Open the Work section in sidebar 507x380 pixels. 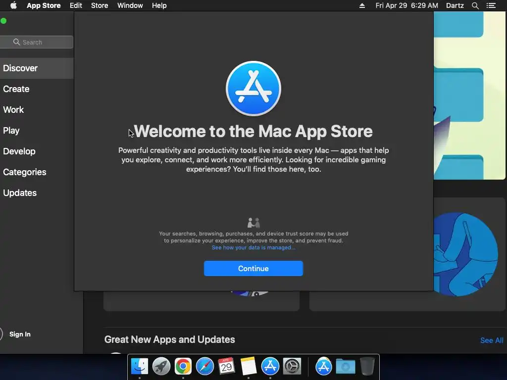(13, 109)
